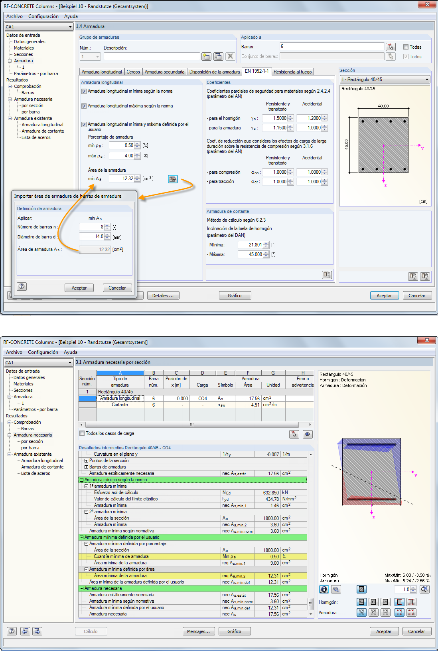The height and width of the screenshot is (651, 438).
Task: Click the last Armadura icon with x-marked bars
Action: pyautogui.click(x=411, y=612)
